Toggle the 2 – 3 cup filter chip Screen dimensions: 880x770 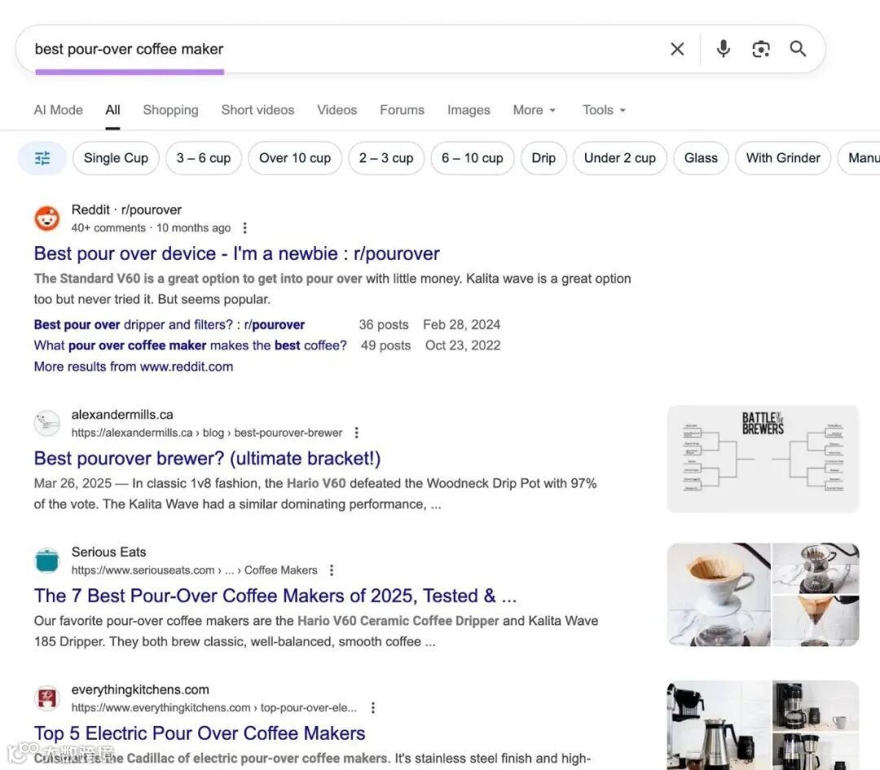[x=386, y=158]
